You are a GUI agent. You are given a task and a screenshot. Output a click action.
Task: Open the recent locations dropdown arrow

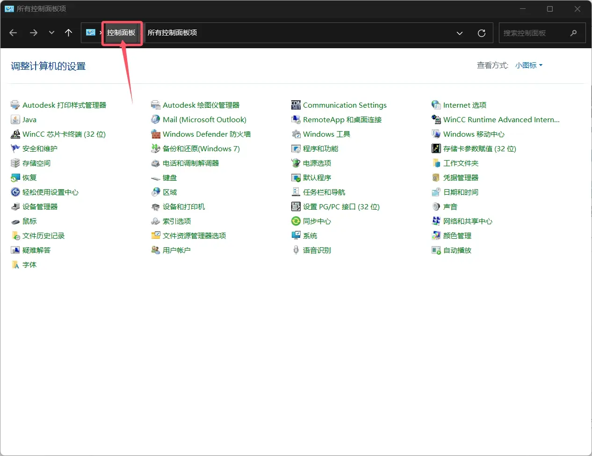pyautogui.click(x=51, y=33)
